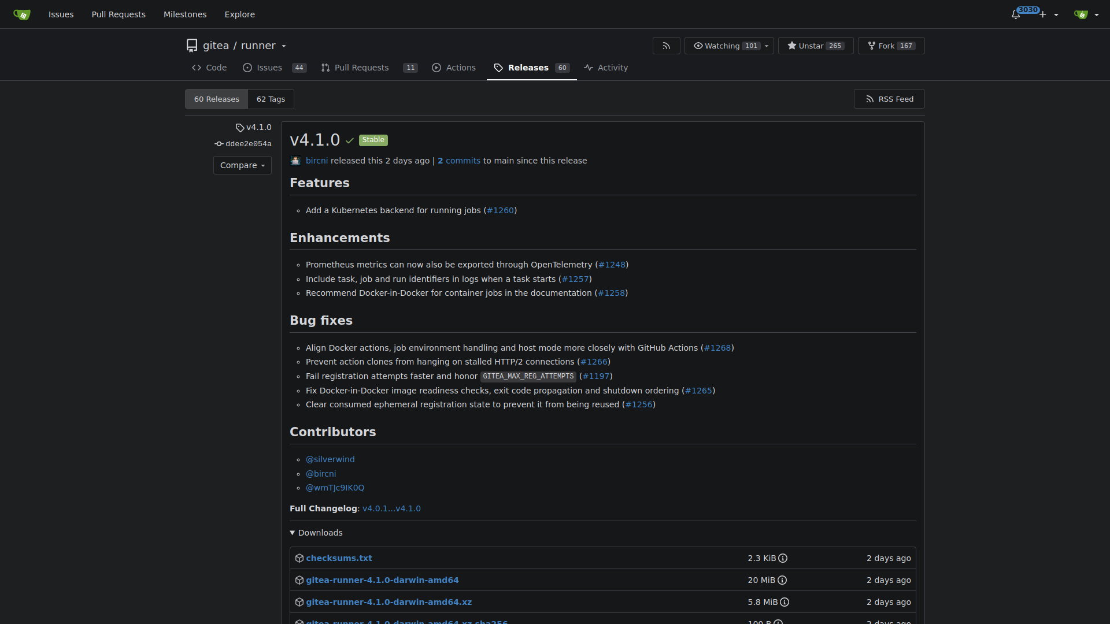Open the RSS Feed button
The width and height of the screenshot is (1110, 624).
889,99
